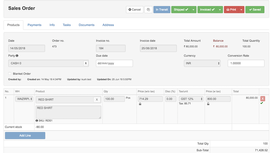Click the Balance amount 80,000.00
The width and height of the screenshot is (273, 153).
point(220,47)
